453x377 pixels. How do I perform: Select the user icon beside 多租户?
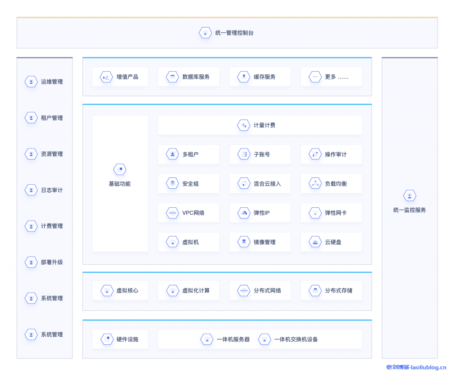click(173, 154)
